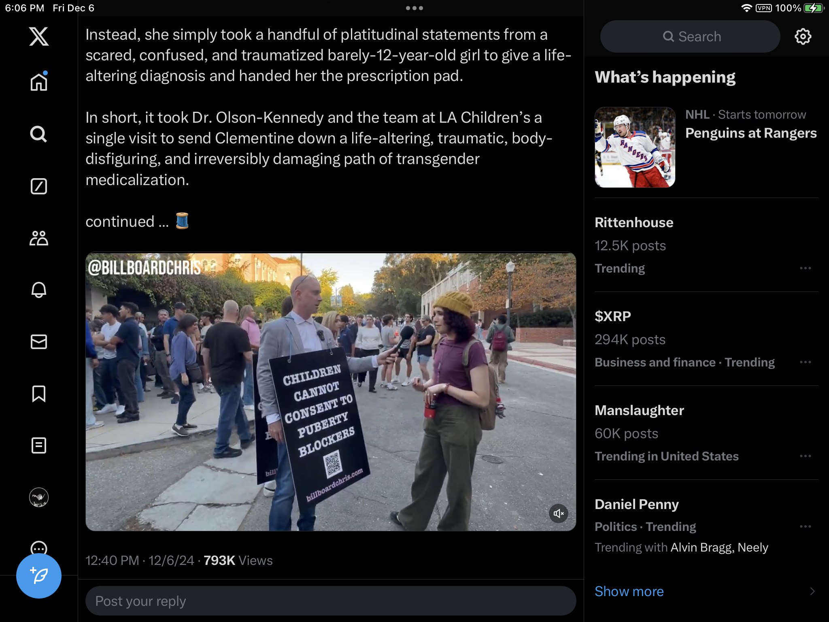
Task: Open Messages envelope icon
Action: coord(39,342)
